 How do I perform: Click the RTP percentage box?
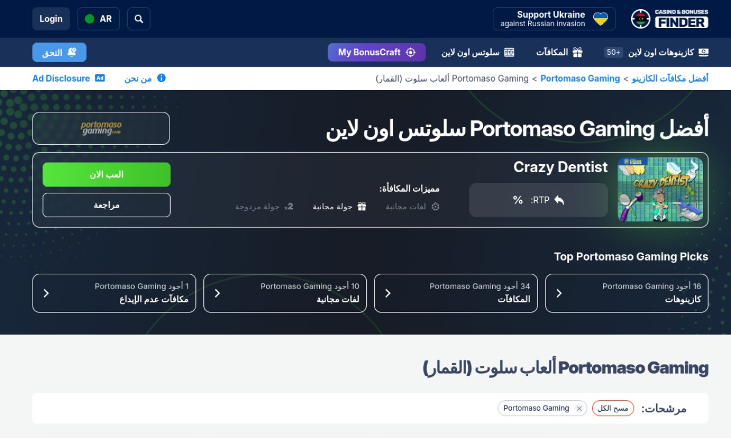539,200
